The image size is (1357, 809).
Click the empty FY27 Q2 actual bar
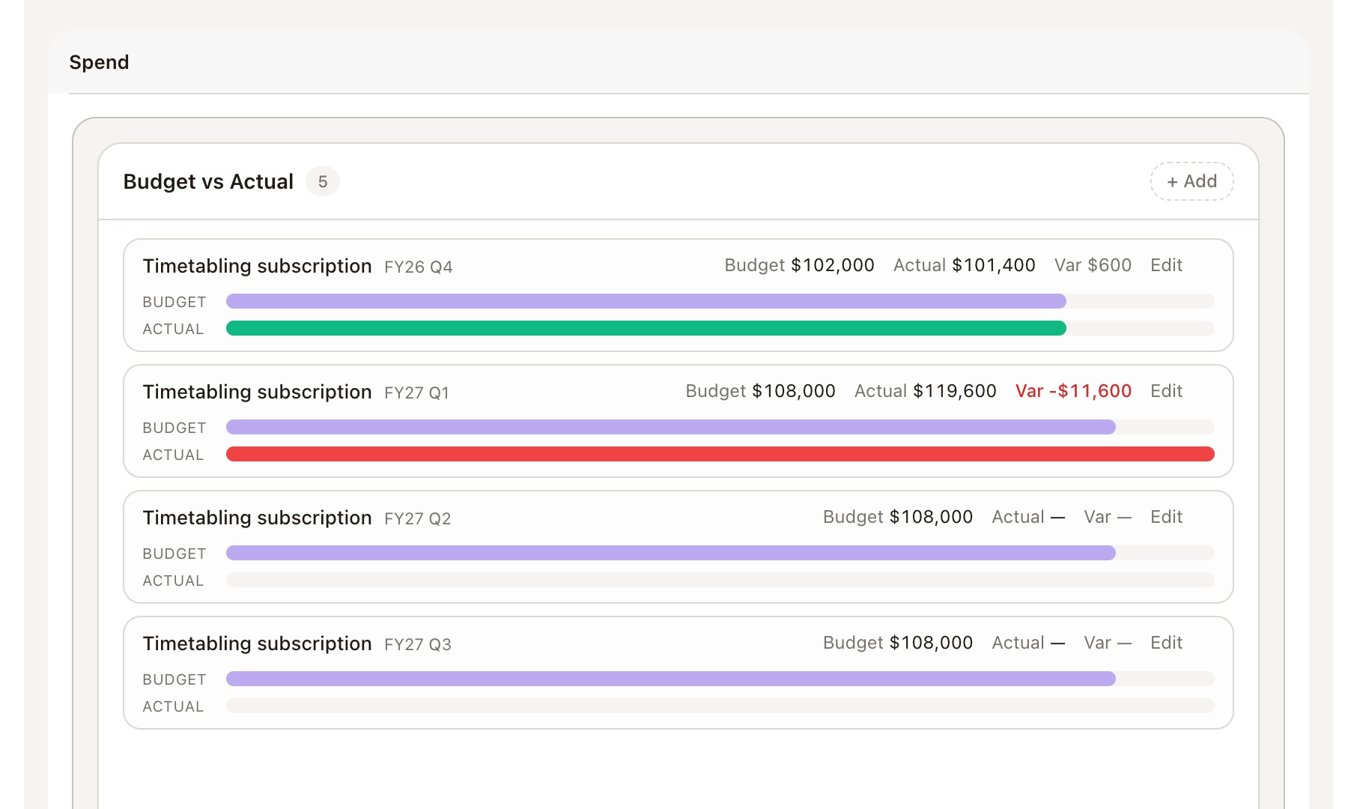point(720,580)
